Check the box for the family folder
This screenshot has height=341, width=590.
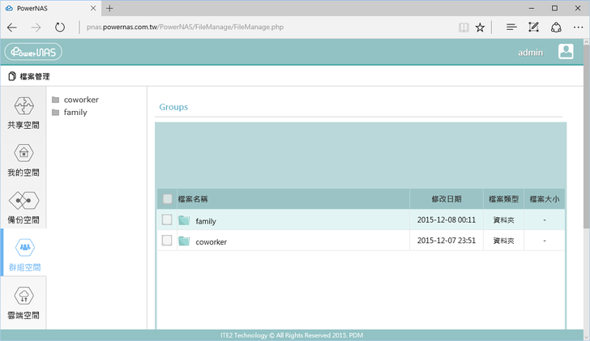pos(167,220)
